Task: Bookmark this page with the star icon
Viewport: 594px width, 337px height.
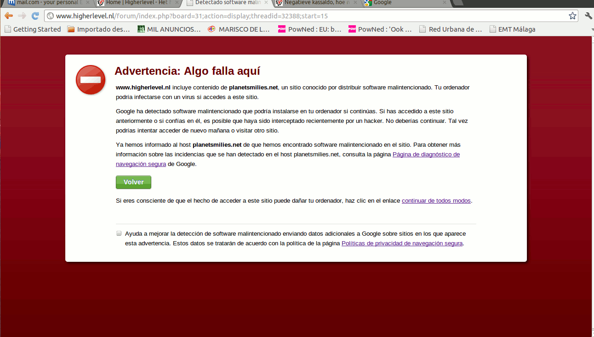Action: pyautogui.click(x=572, y=16)
